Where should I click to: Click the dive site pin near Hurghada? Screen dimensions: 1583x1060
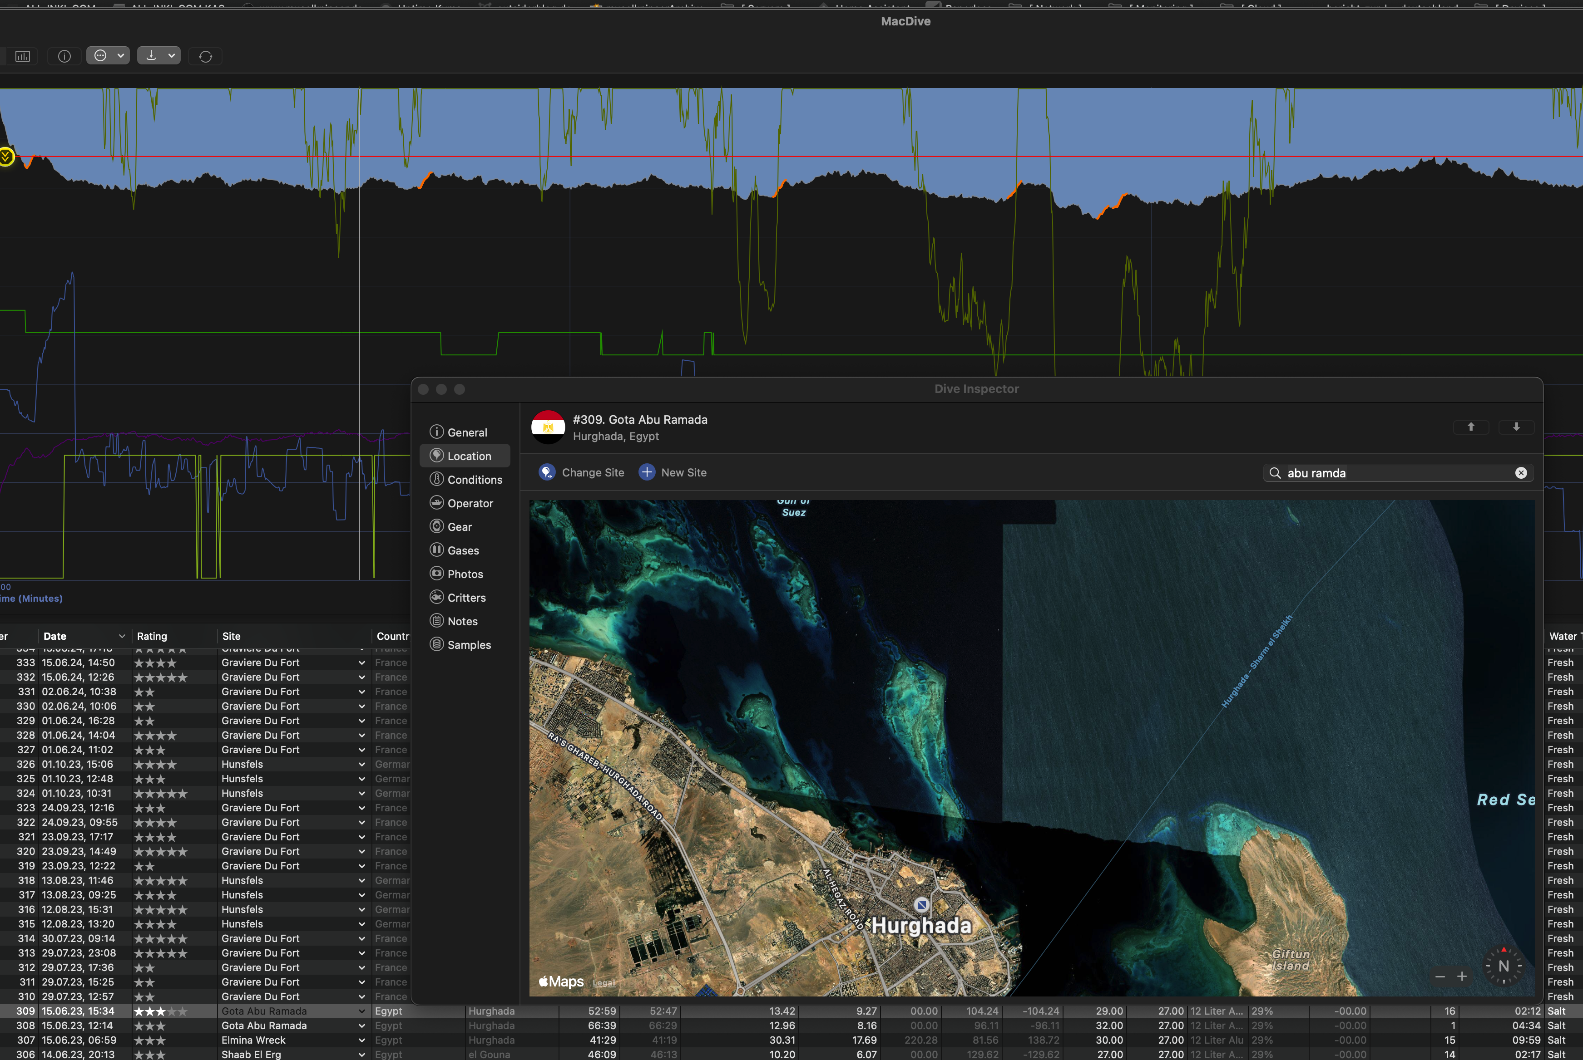coord(921,904)
